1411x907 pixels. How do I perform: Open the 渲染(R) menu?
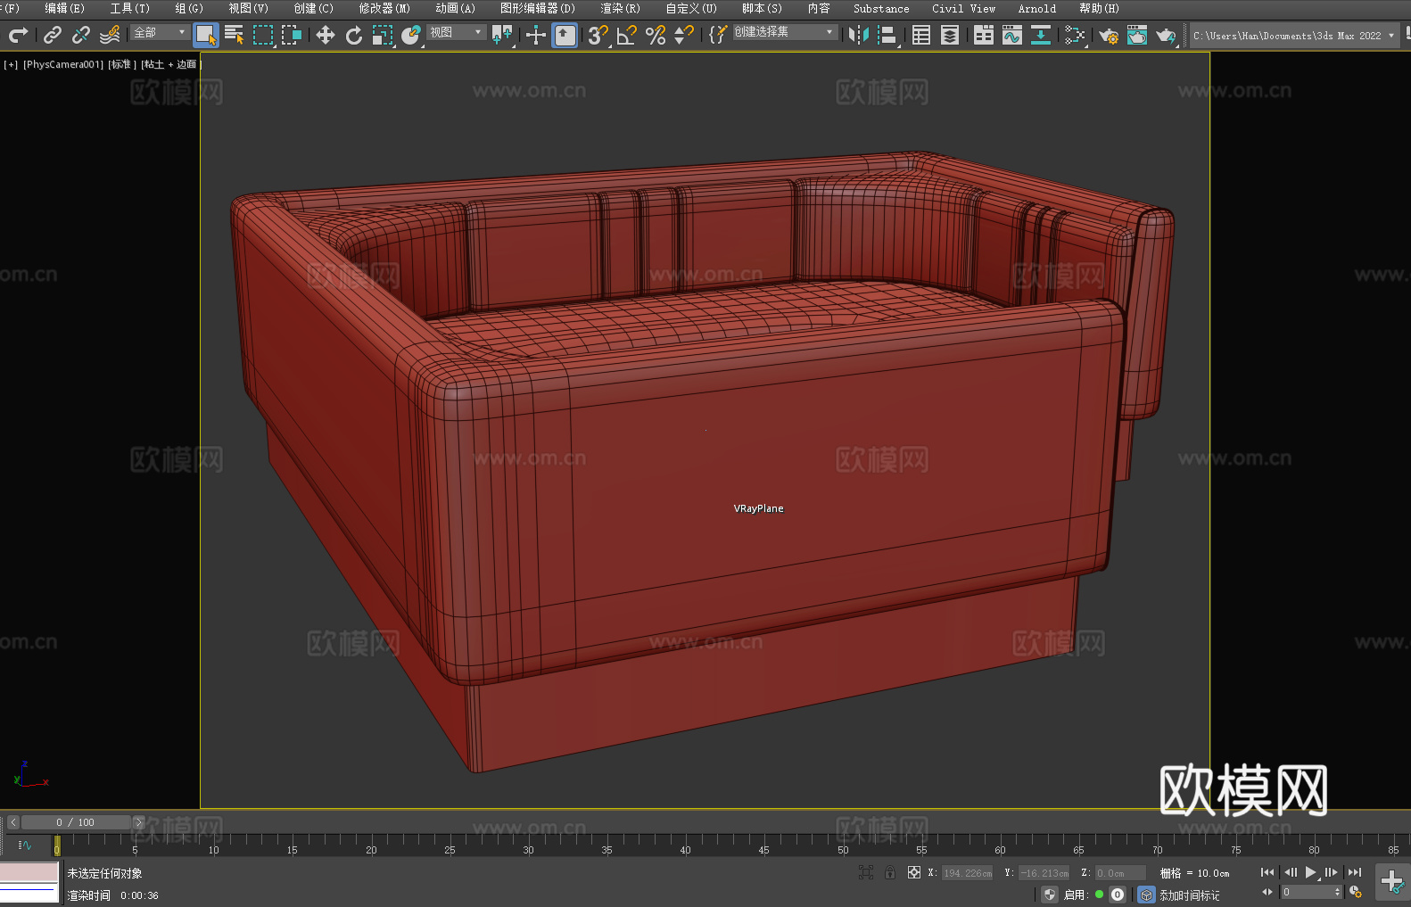pyautogui.click(x=620, y=8)
